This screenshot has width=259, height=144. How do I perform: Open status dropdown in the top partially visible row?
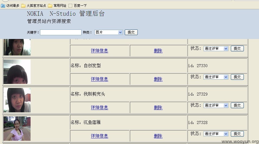click(x=216, y=48)
